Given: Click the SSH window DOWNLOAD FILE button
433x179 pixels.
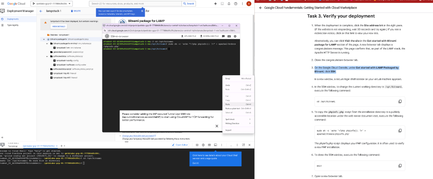Looking at the screenshot, I should point(210,36).
